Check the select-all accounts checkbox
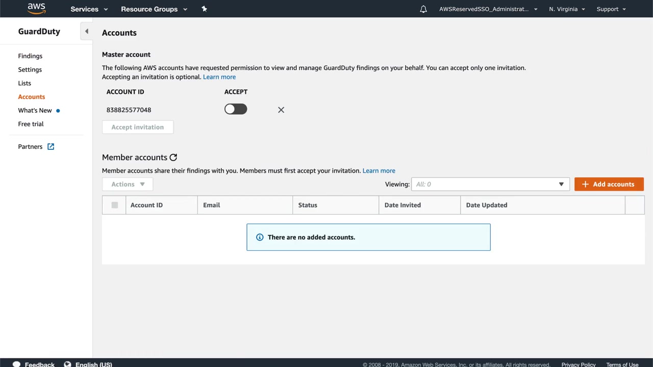 coord(115,205)
